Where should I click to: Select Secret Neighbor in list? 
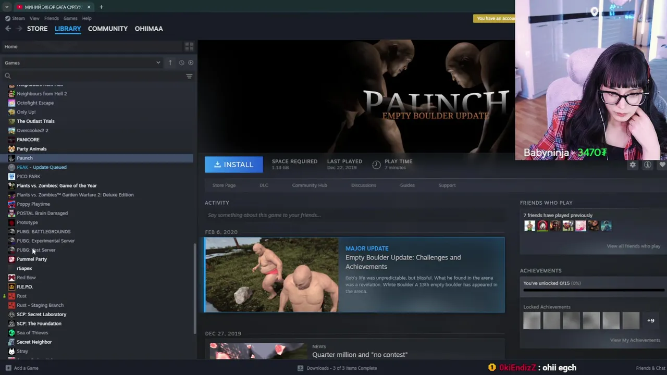pyautogui.click(x=34, y=342)
